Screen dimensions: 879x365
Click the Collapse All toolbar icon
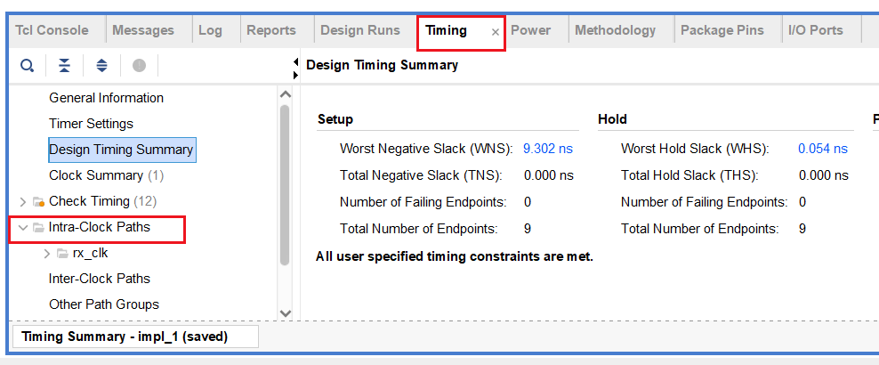[x=64, y=66]
